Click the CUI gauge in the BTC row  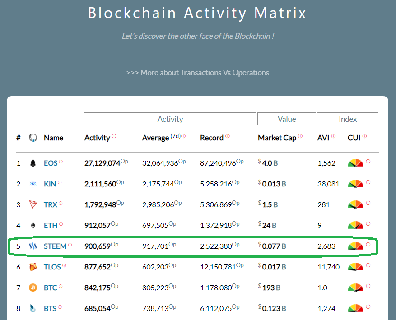coord(355,288)
